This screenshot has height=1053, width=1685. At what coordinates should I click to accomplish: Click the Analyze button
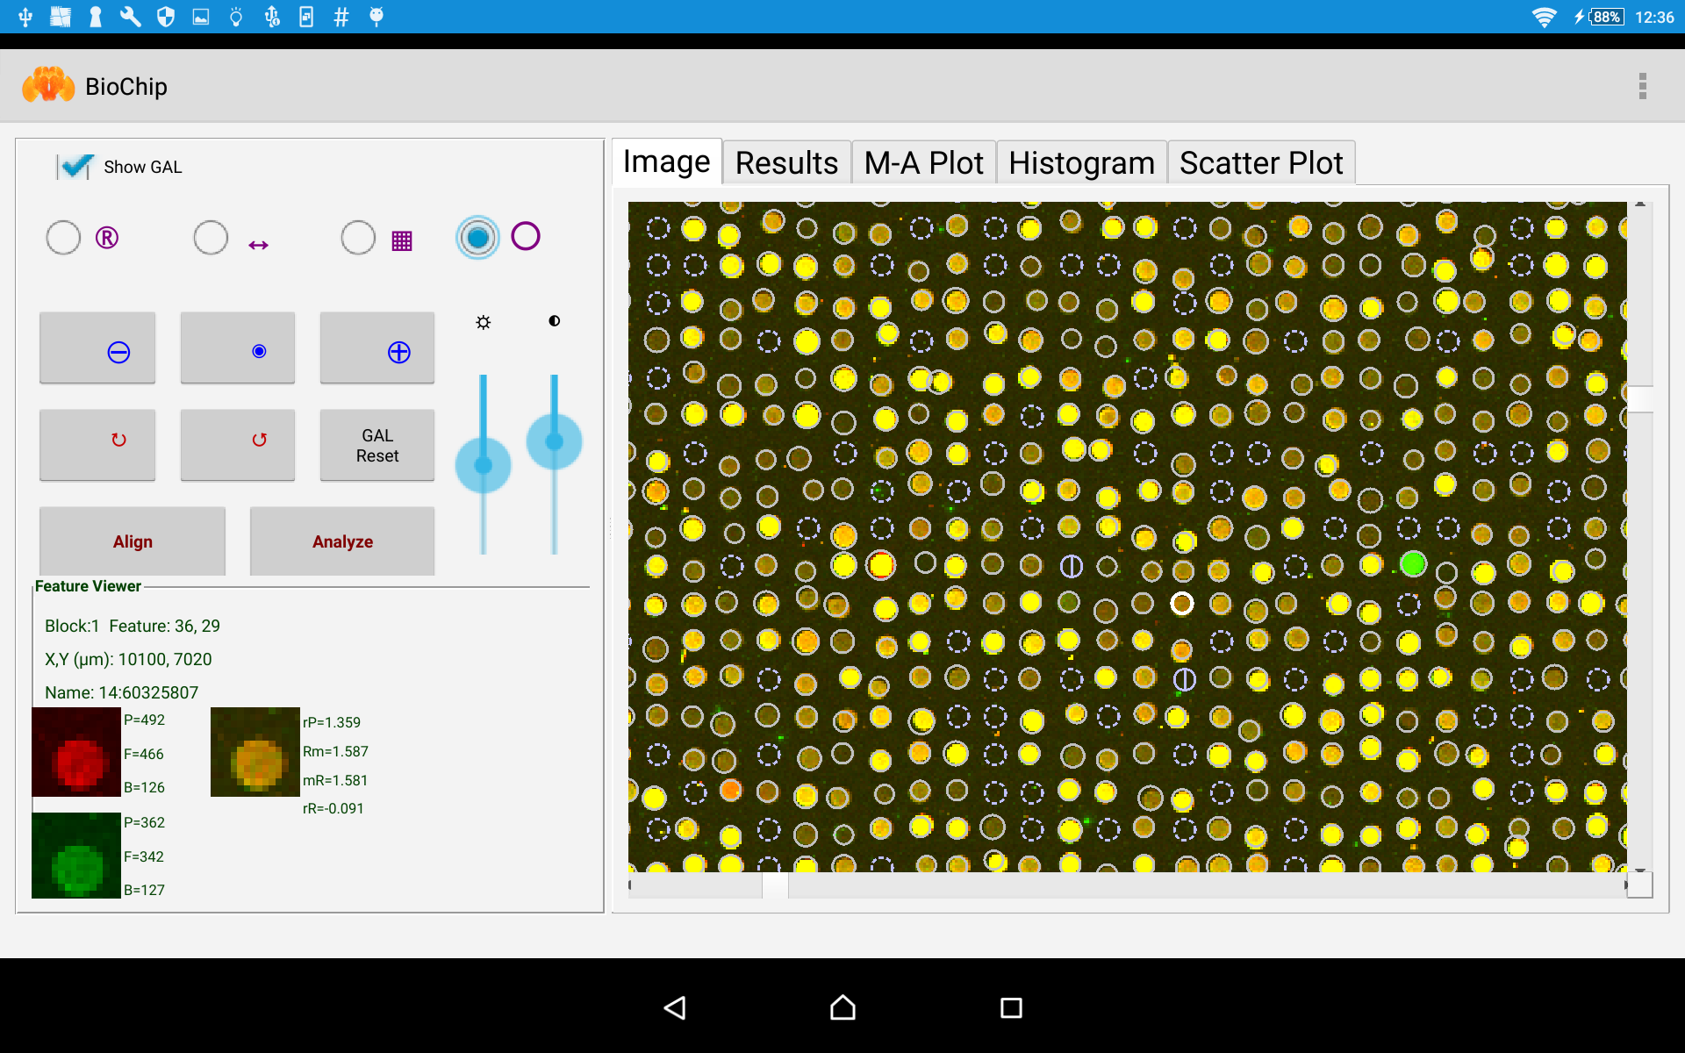click(342, 541)
